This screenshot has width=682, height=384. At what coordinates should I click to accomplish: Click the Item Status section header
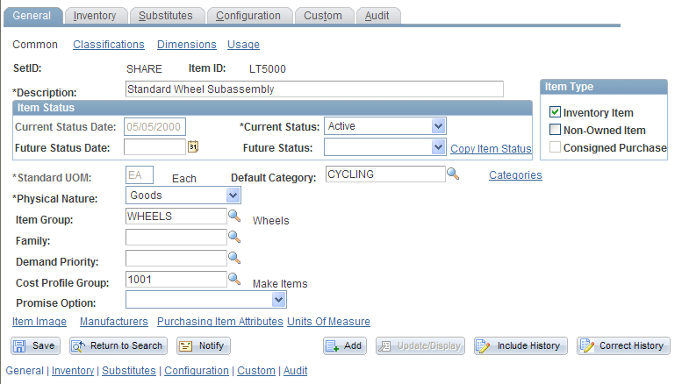point(272,108)
